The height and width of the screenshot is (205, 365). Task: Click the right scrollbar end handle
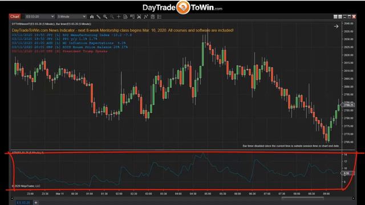tap(354, 198)
